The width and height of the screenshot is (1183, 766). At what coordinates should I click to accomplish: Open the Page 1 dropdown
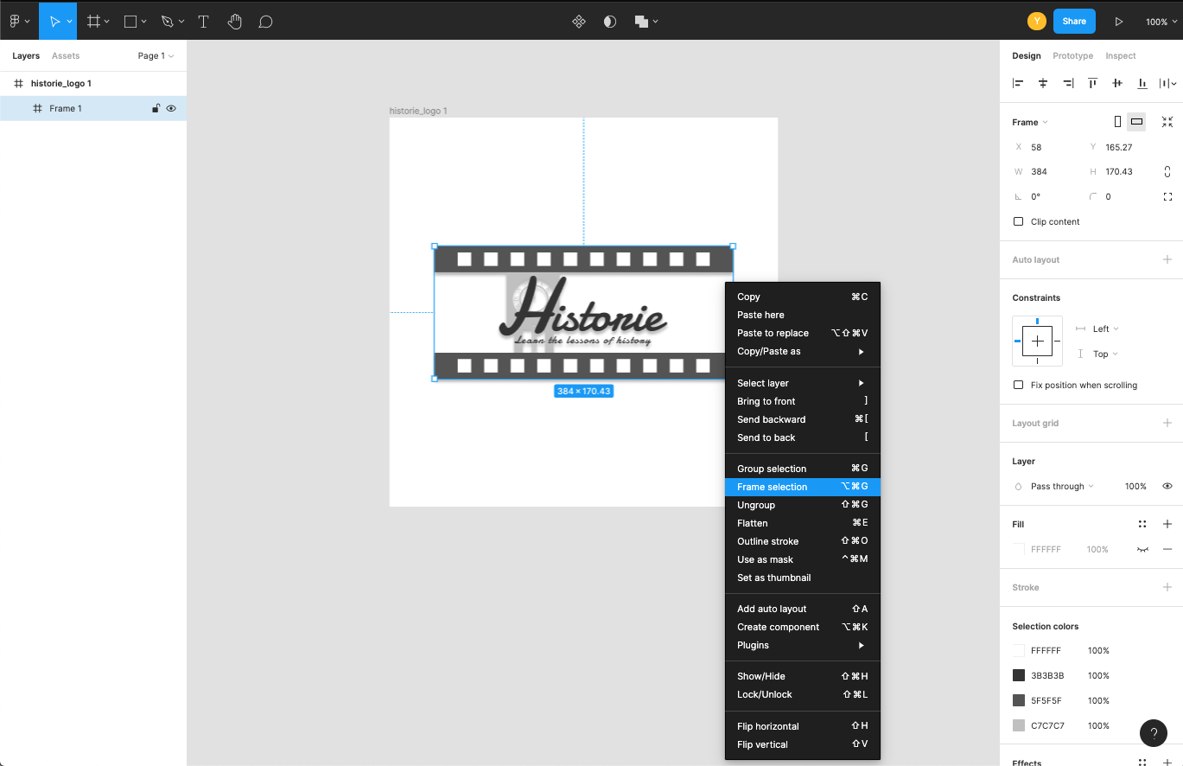point(156,56)
